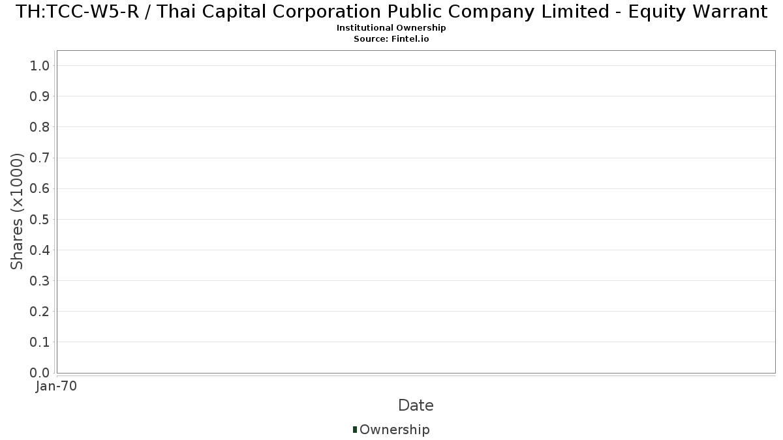Click the 0.3 y-axis tick label
The image size is (783, 440).
point(40,280)
